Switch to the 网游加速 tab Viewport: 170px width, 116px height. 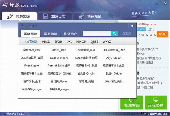click(x=19, y=16)
